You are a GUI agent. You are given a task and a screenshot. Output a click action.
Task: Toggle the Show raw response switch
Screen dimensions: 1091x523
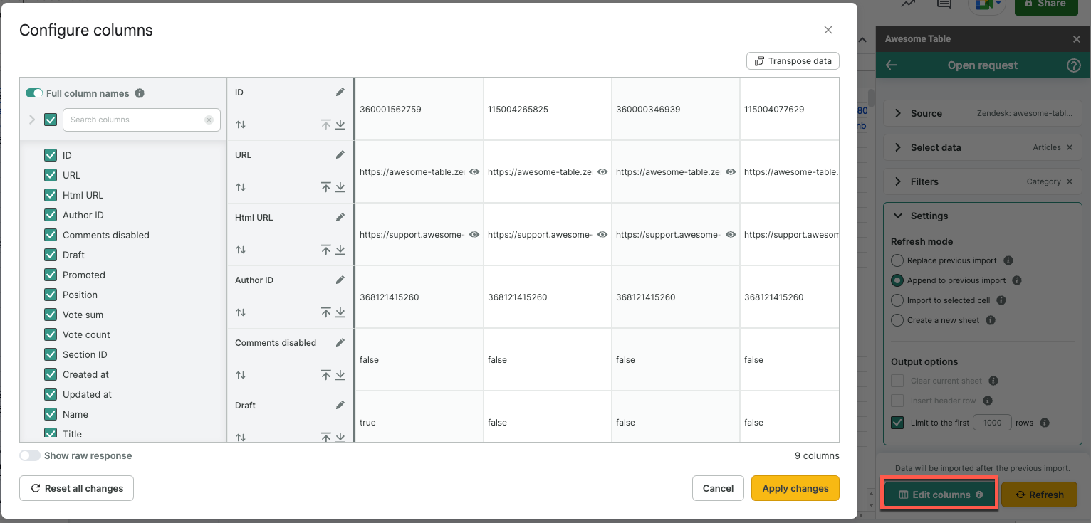(x=30, y=455)
